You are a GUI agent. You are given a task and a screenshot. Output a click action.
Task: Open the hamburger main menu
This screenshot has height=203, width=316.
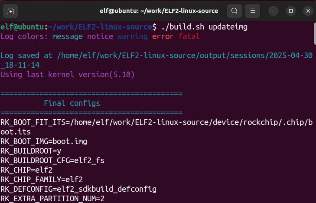pos(253,11)
